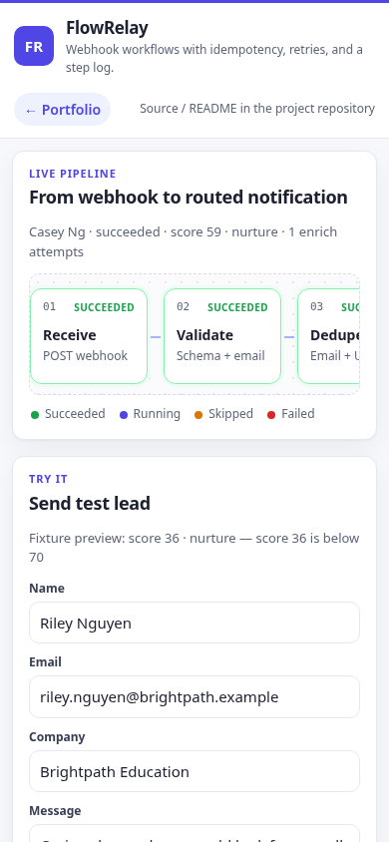Image resolution: width=389 pixels, height=842 pixels.
Task: Click the green Succeeded legend dot
Action: [35, 415]
